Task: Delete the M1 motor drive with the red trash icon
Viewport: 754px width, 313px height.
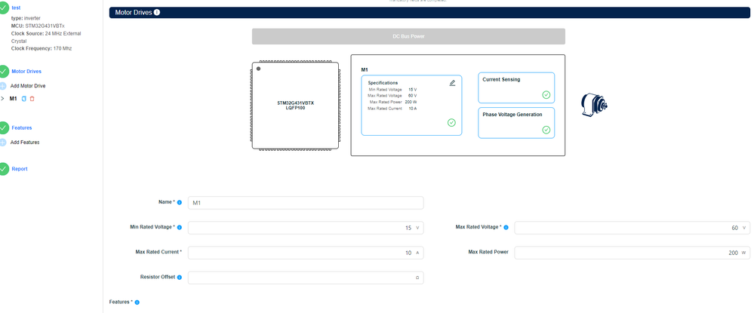Action: tap(32, 99)
